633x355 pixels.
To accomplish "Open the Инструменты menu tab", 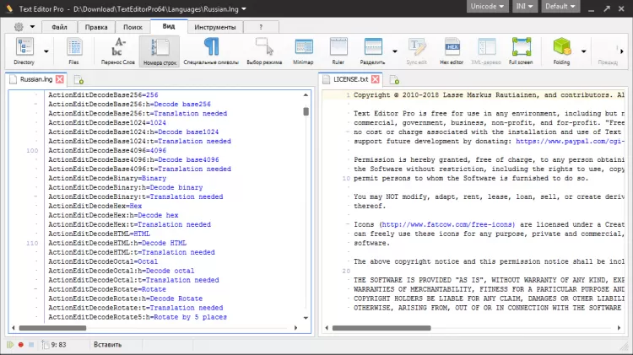I will pyautogui.click(x=215, y=27).
